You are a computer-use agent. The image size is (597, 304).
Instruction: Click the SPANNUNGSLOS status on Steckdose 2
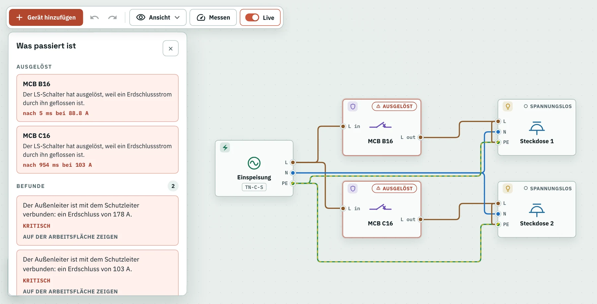coord(548,189)
